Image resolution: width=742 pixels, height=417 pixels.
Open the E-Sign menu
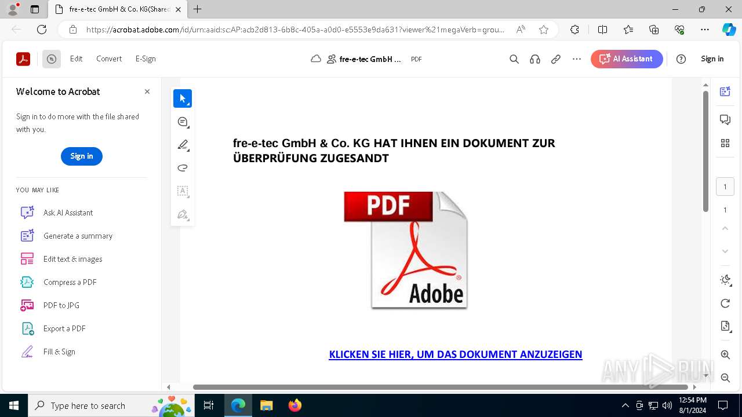146,58
